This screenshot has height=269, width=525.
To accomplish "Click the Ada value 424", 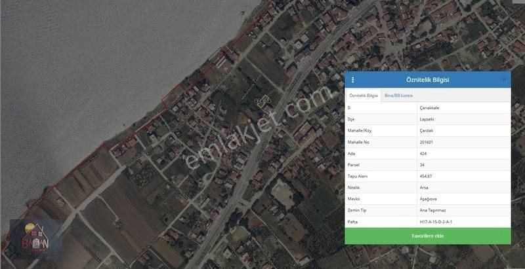I will point(423,154).
